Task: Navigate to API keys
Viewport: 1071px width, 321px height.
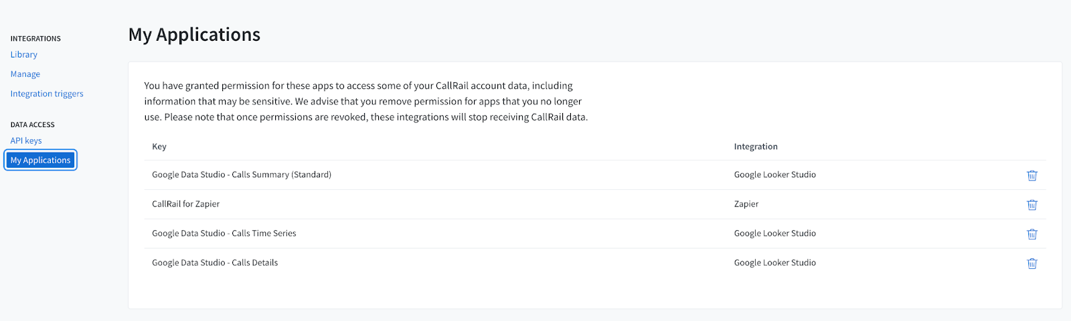Action: click(26, 140)
